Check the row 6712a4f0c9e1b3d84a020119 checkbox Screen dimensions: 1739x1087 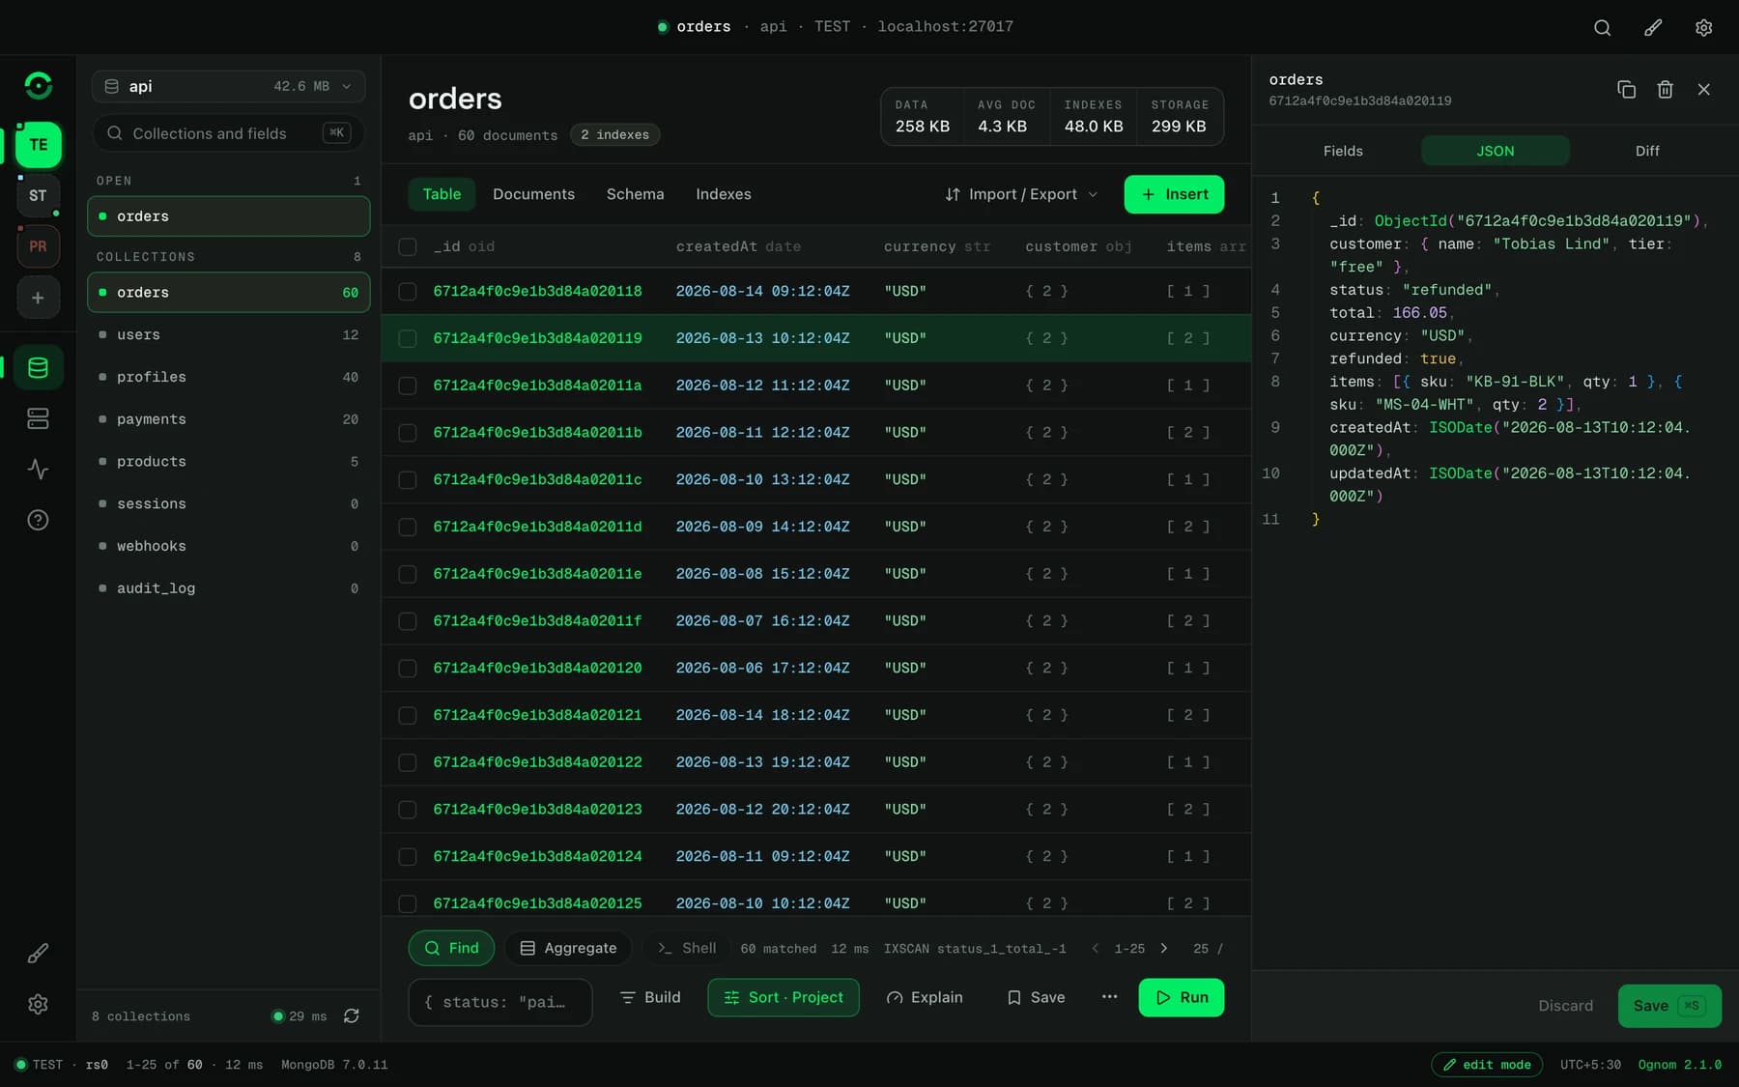point(408,338)
